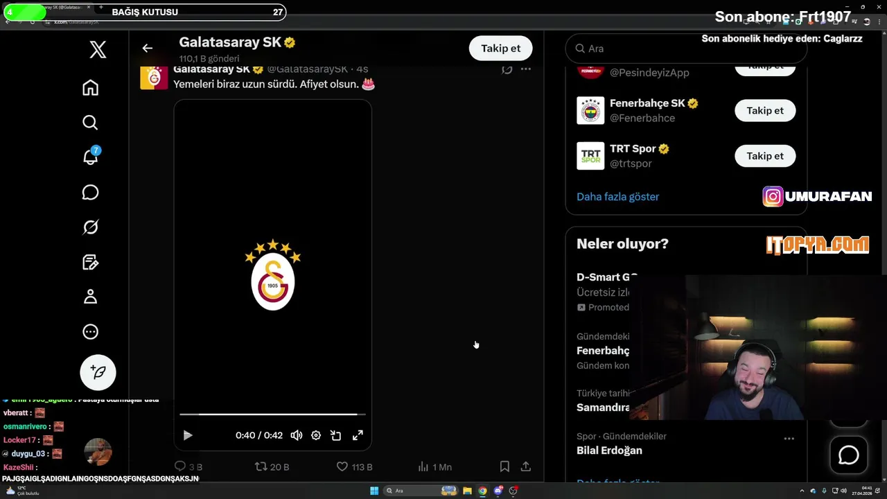Toggle picture-in-picture on the video
The image size is (887, 499).
(335, 435)
